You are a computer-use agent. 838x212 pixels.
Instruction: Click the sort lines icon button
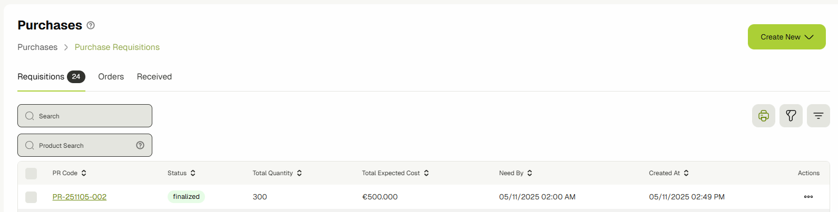point(818,116)
